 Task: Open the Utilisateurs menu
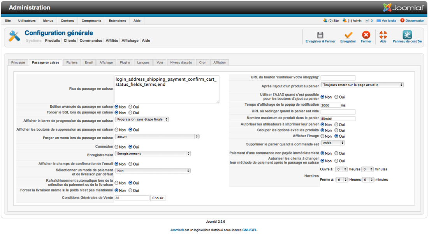(x=27, y=21)
